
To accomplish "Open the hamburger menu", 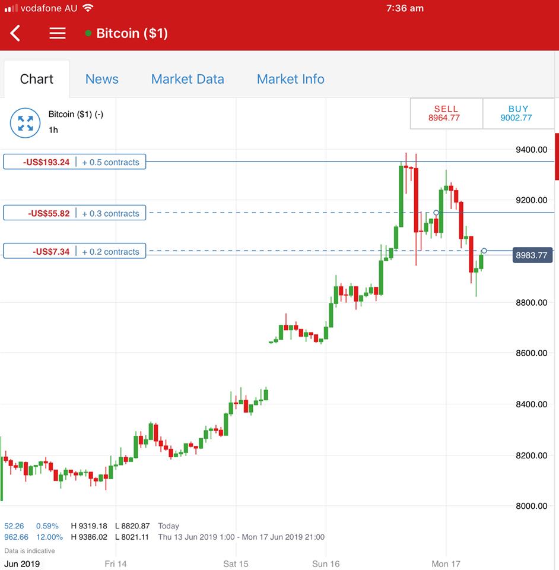I will point(58,33).
